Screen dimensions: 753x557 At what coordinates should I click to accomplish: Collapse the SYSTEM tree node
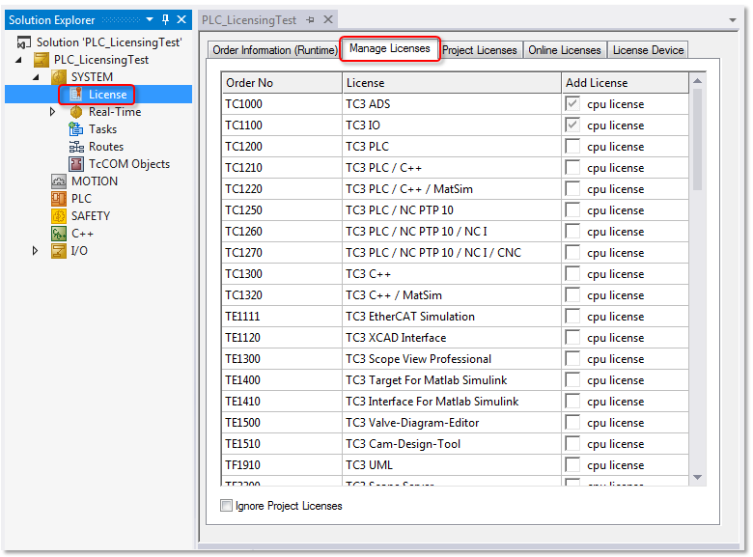point(36,77)
